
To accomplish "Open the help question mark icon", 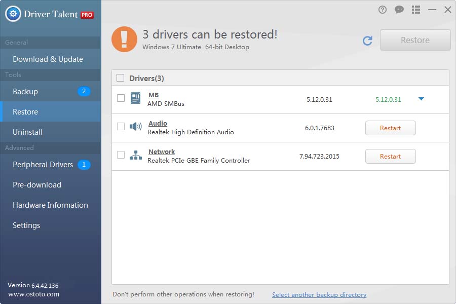I will [383, 10].
